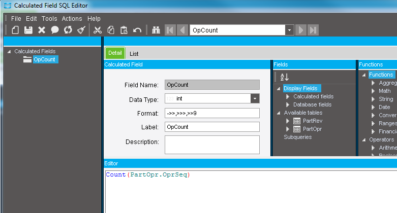397x213 pixels.
Task: Open the File menu
Action: click(x=16, y=19)
